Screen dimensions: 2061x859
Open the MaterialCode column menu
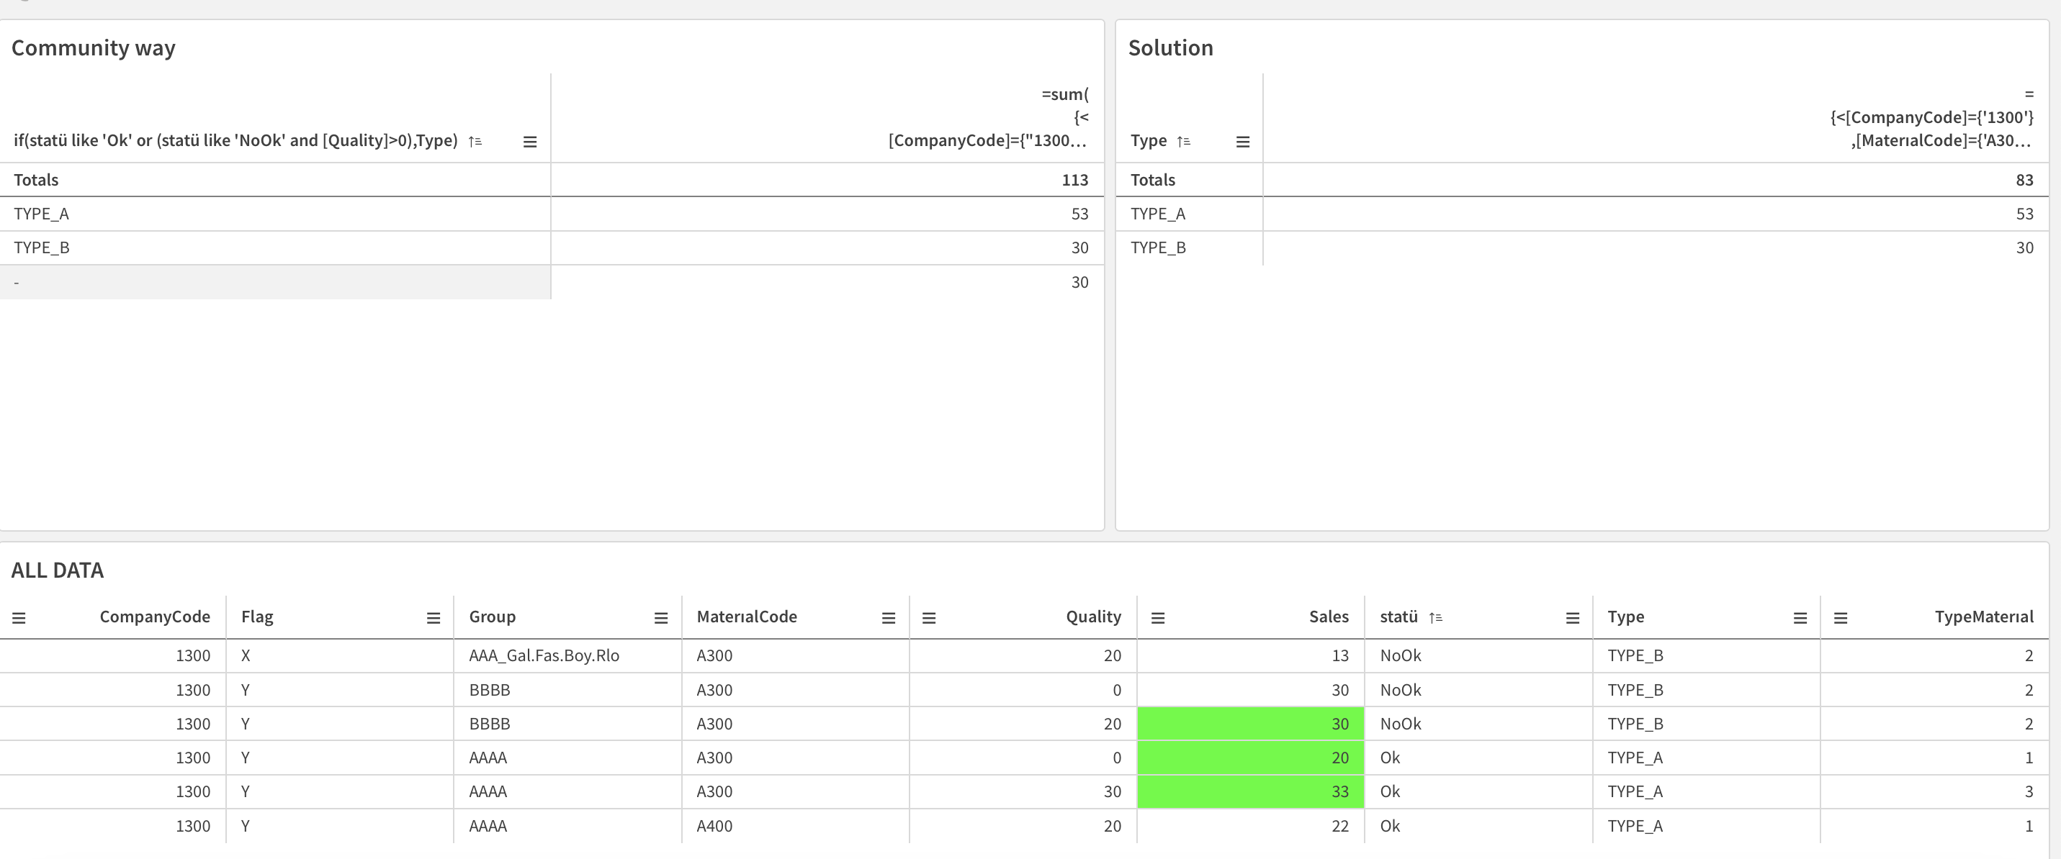887,617
